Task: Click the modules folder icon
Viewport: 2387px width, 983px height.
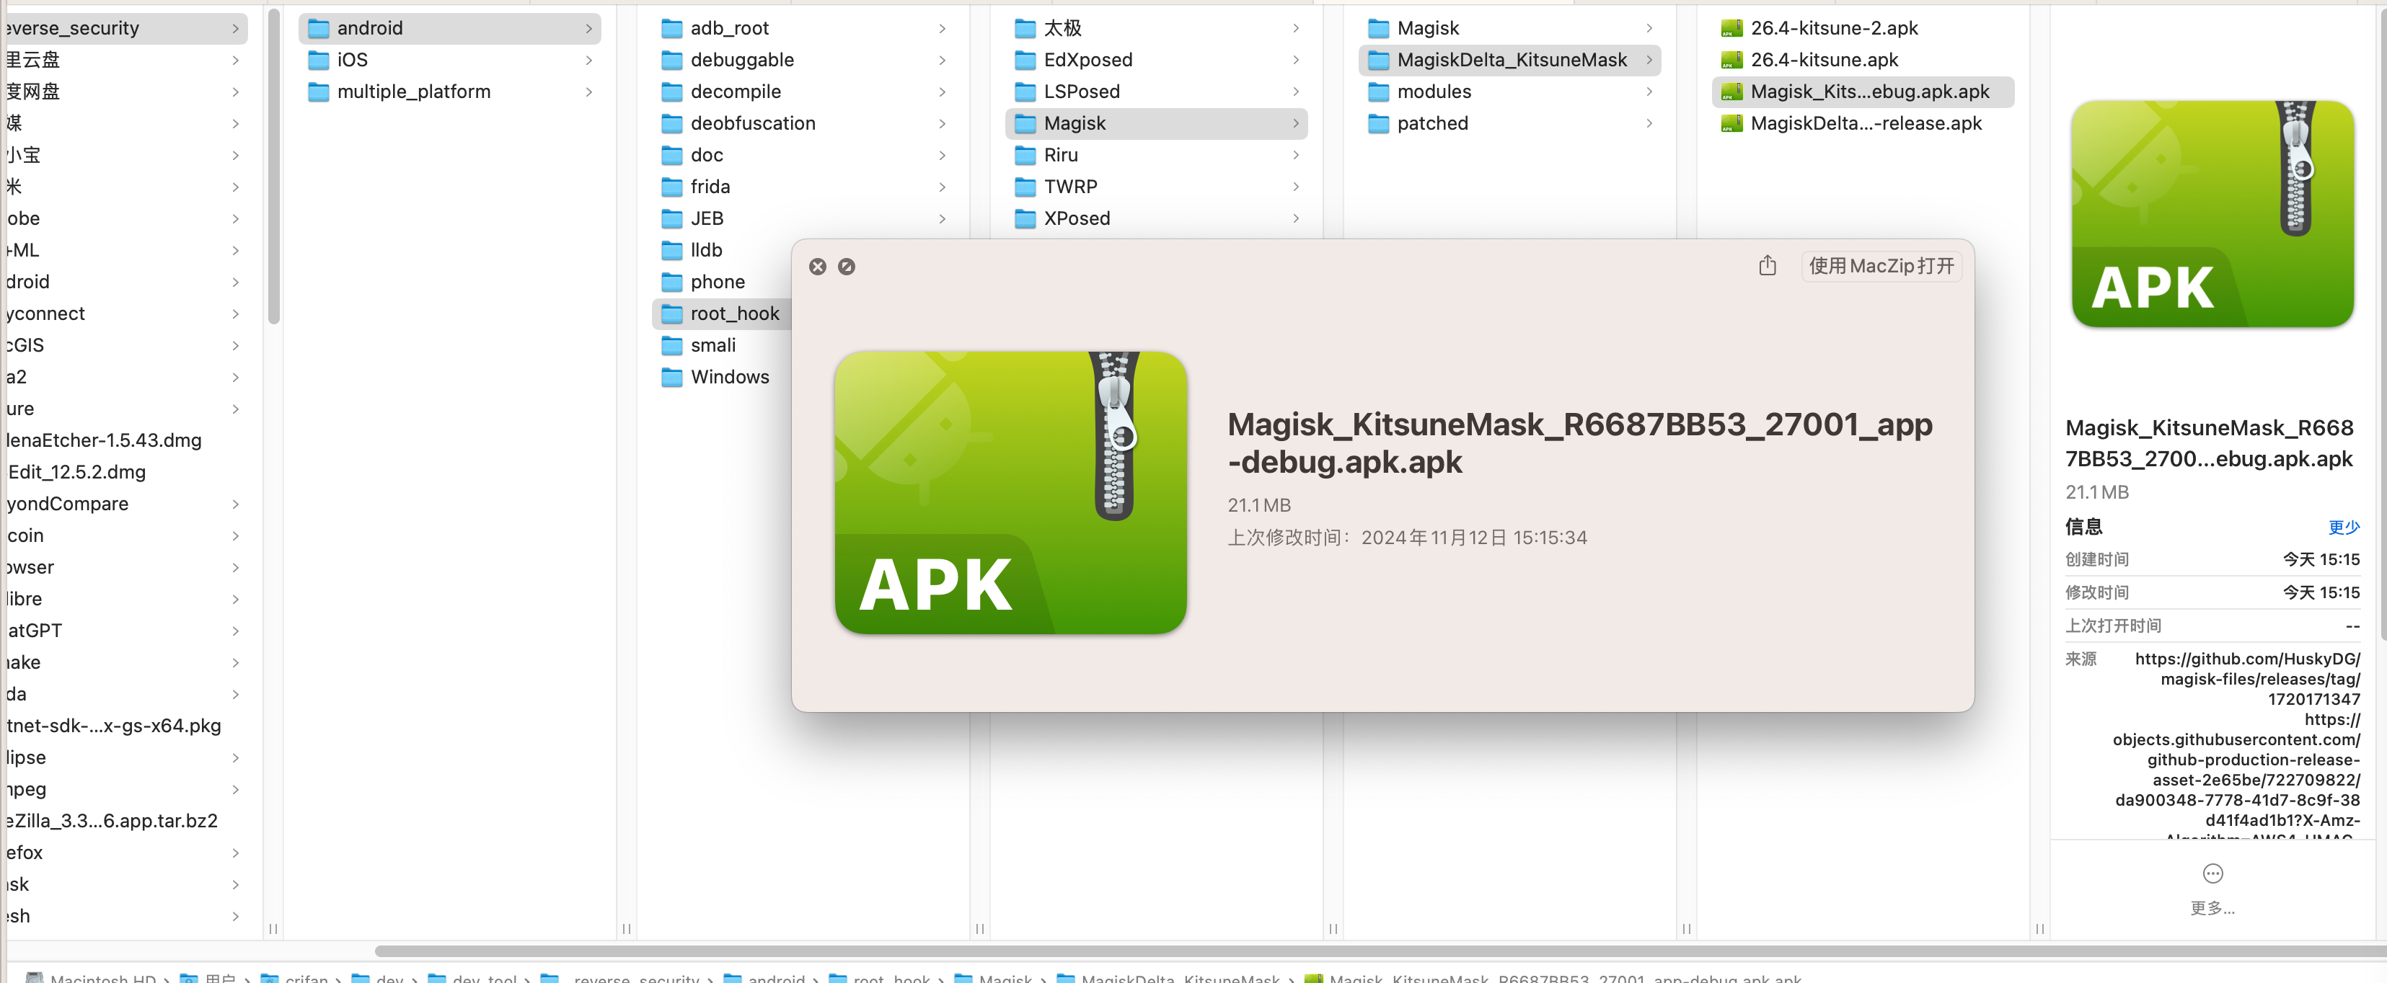Action: pos(1379,92)
